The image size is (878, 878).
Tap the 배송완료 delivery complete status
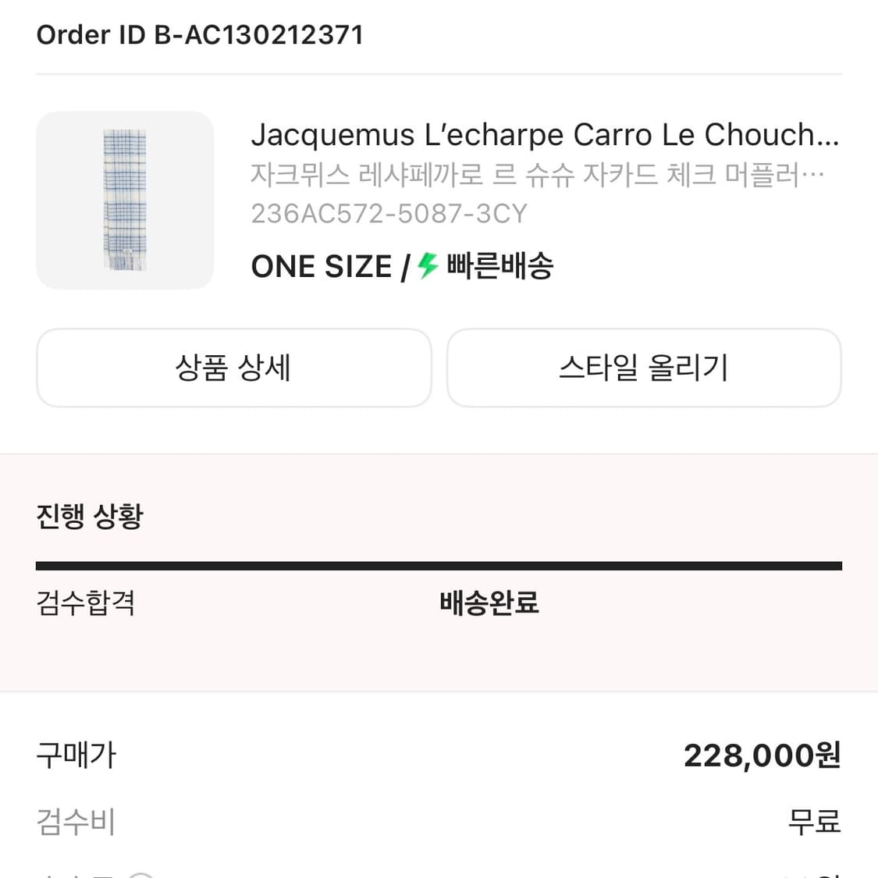click(x=489, y=603)
